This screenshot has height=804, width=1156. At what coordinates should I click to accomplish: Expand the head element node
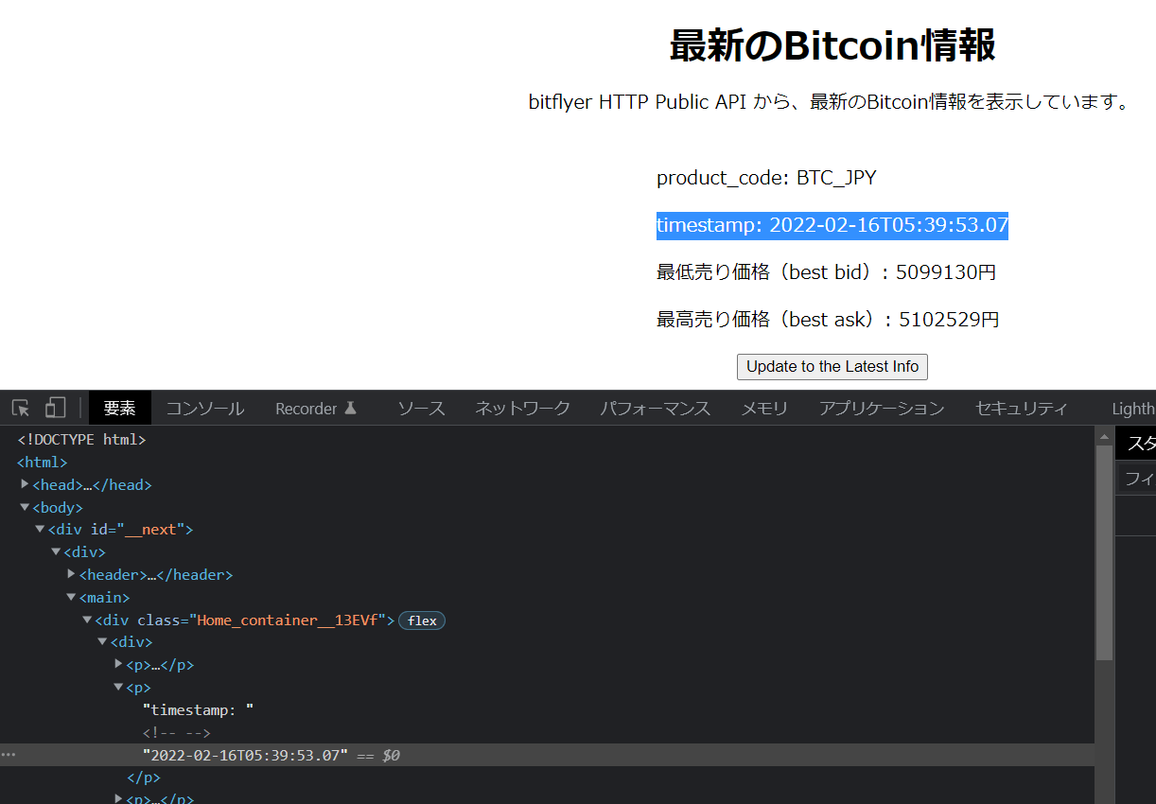(x=25, y=484)
